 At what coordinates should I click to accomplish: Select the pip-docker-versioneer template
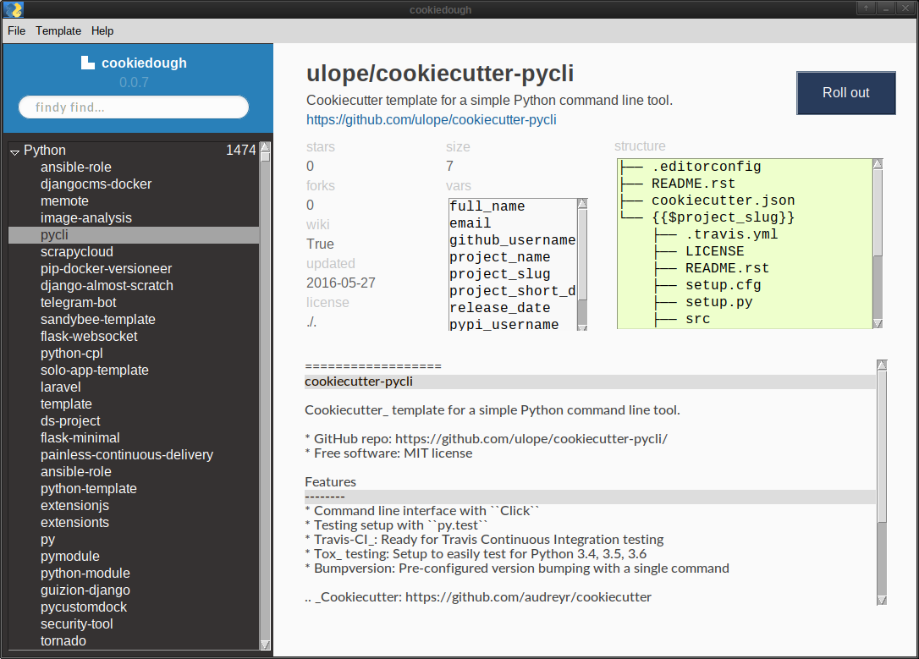coord(106,269)
